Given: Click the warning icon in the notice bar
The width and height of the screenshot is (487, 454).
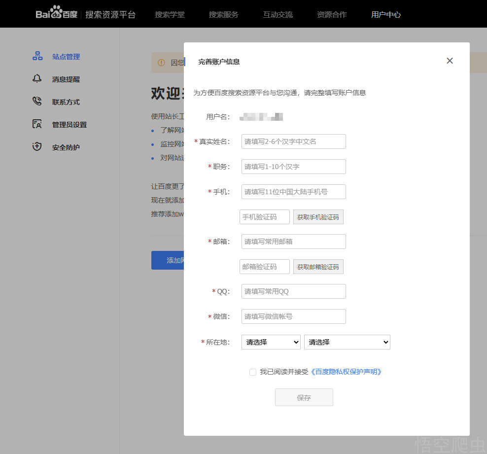Looking at the screenshot, I should [x=161, y=62].
